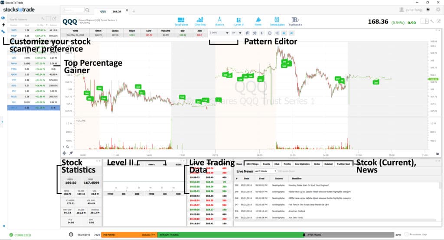Image resolution: width=444 pixels, height=240 pixels.
Task: Click the blue arrows sidebar icon
Action: tap(3, 32)
